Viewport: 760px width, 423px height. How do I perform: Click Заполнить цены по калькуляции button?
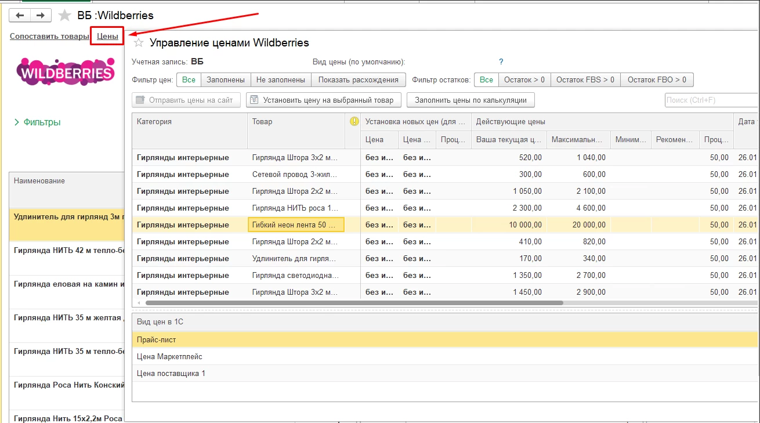470,100
